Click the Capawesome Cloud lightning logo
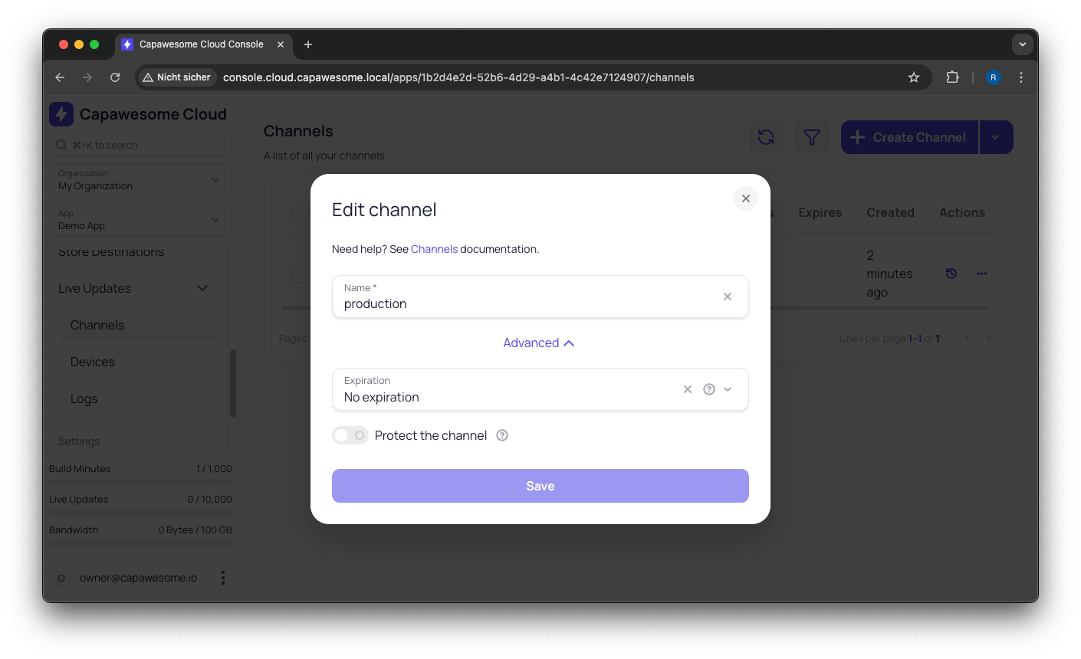Screen dimensions: 1081x659 tap(63, 113)
